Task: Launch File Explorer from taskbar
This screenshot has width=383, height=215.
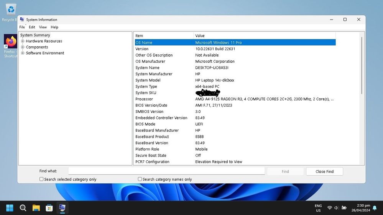Action: (x=36, y=208)
